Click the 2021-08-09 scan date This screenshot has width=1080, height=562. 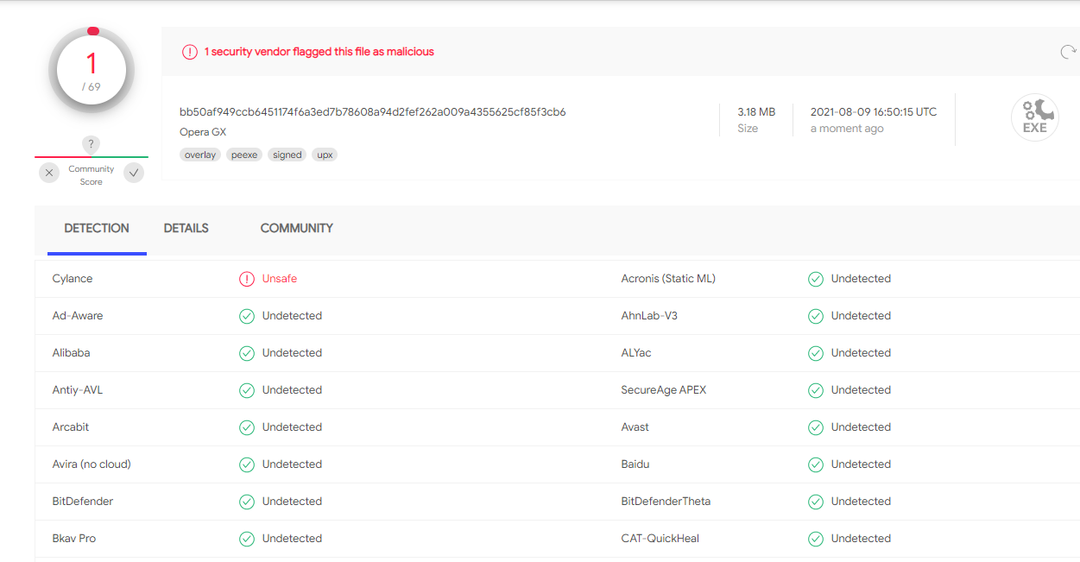pos(874,112)
